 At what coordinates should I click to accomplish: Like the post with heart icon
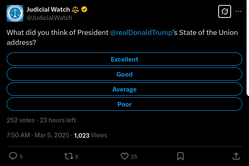pyautogui.click(x=124, y=156)
